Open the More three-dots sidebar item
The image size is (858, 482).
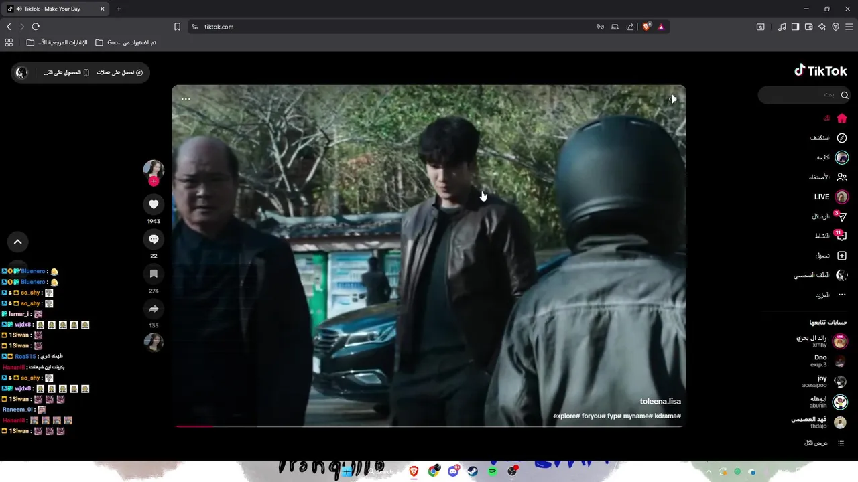click(x=831, y=295)
